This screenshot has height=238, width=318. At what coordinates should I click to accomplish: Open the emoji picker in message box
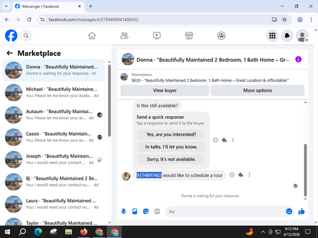(289, 211)
